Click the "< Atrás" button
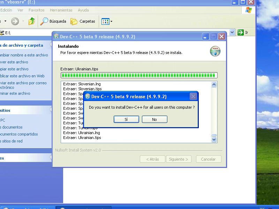 pos(152,159)
